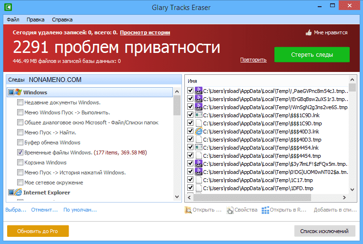Click the green 'Стереть следы' button
363x244 pixels.
(x=312, y=54)
